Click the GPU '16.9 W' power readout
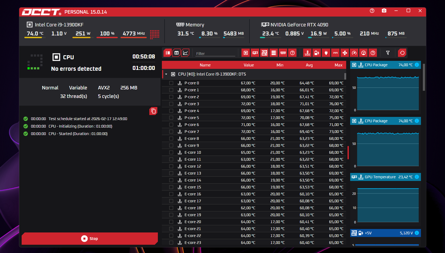Screen dimensions: 445x253 coord(319,34)
